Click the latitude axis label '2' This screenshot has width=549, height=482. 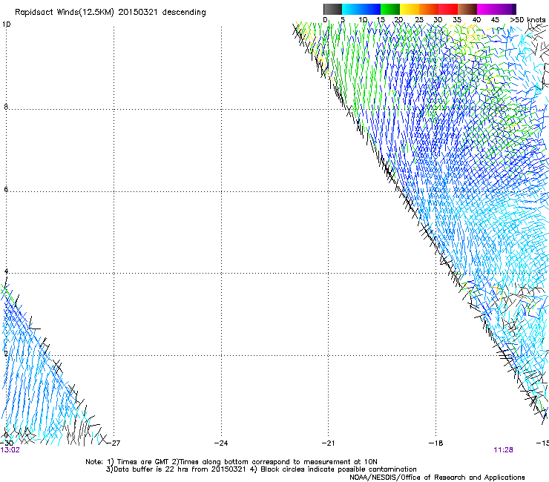click(6, 353)
